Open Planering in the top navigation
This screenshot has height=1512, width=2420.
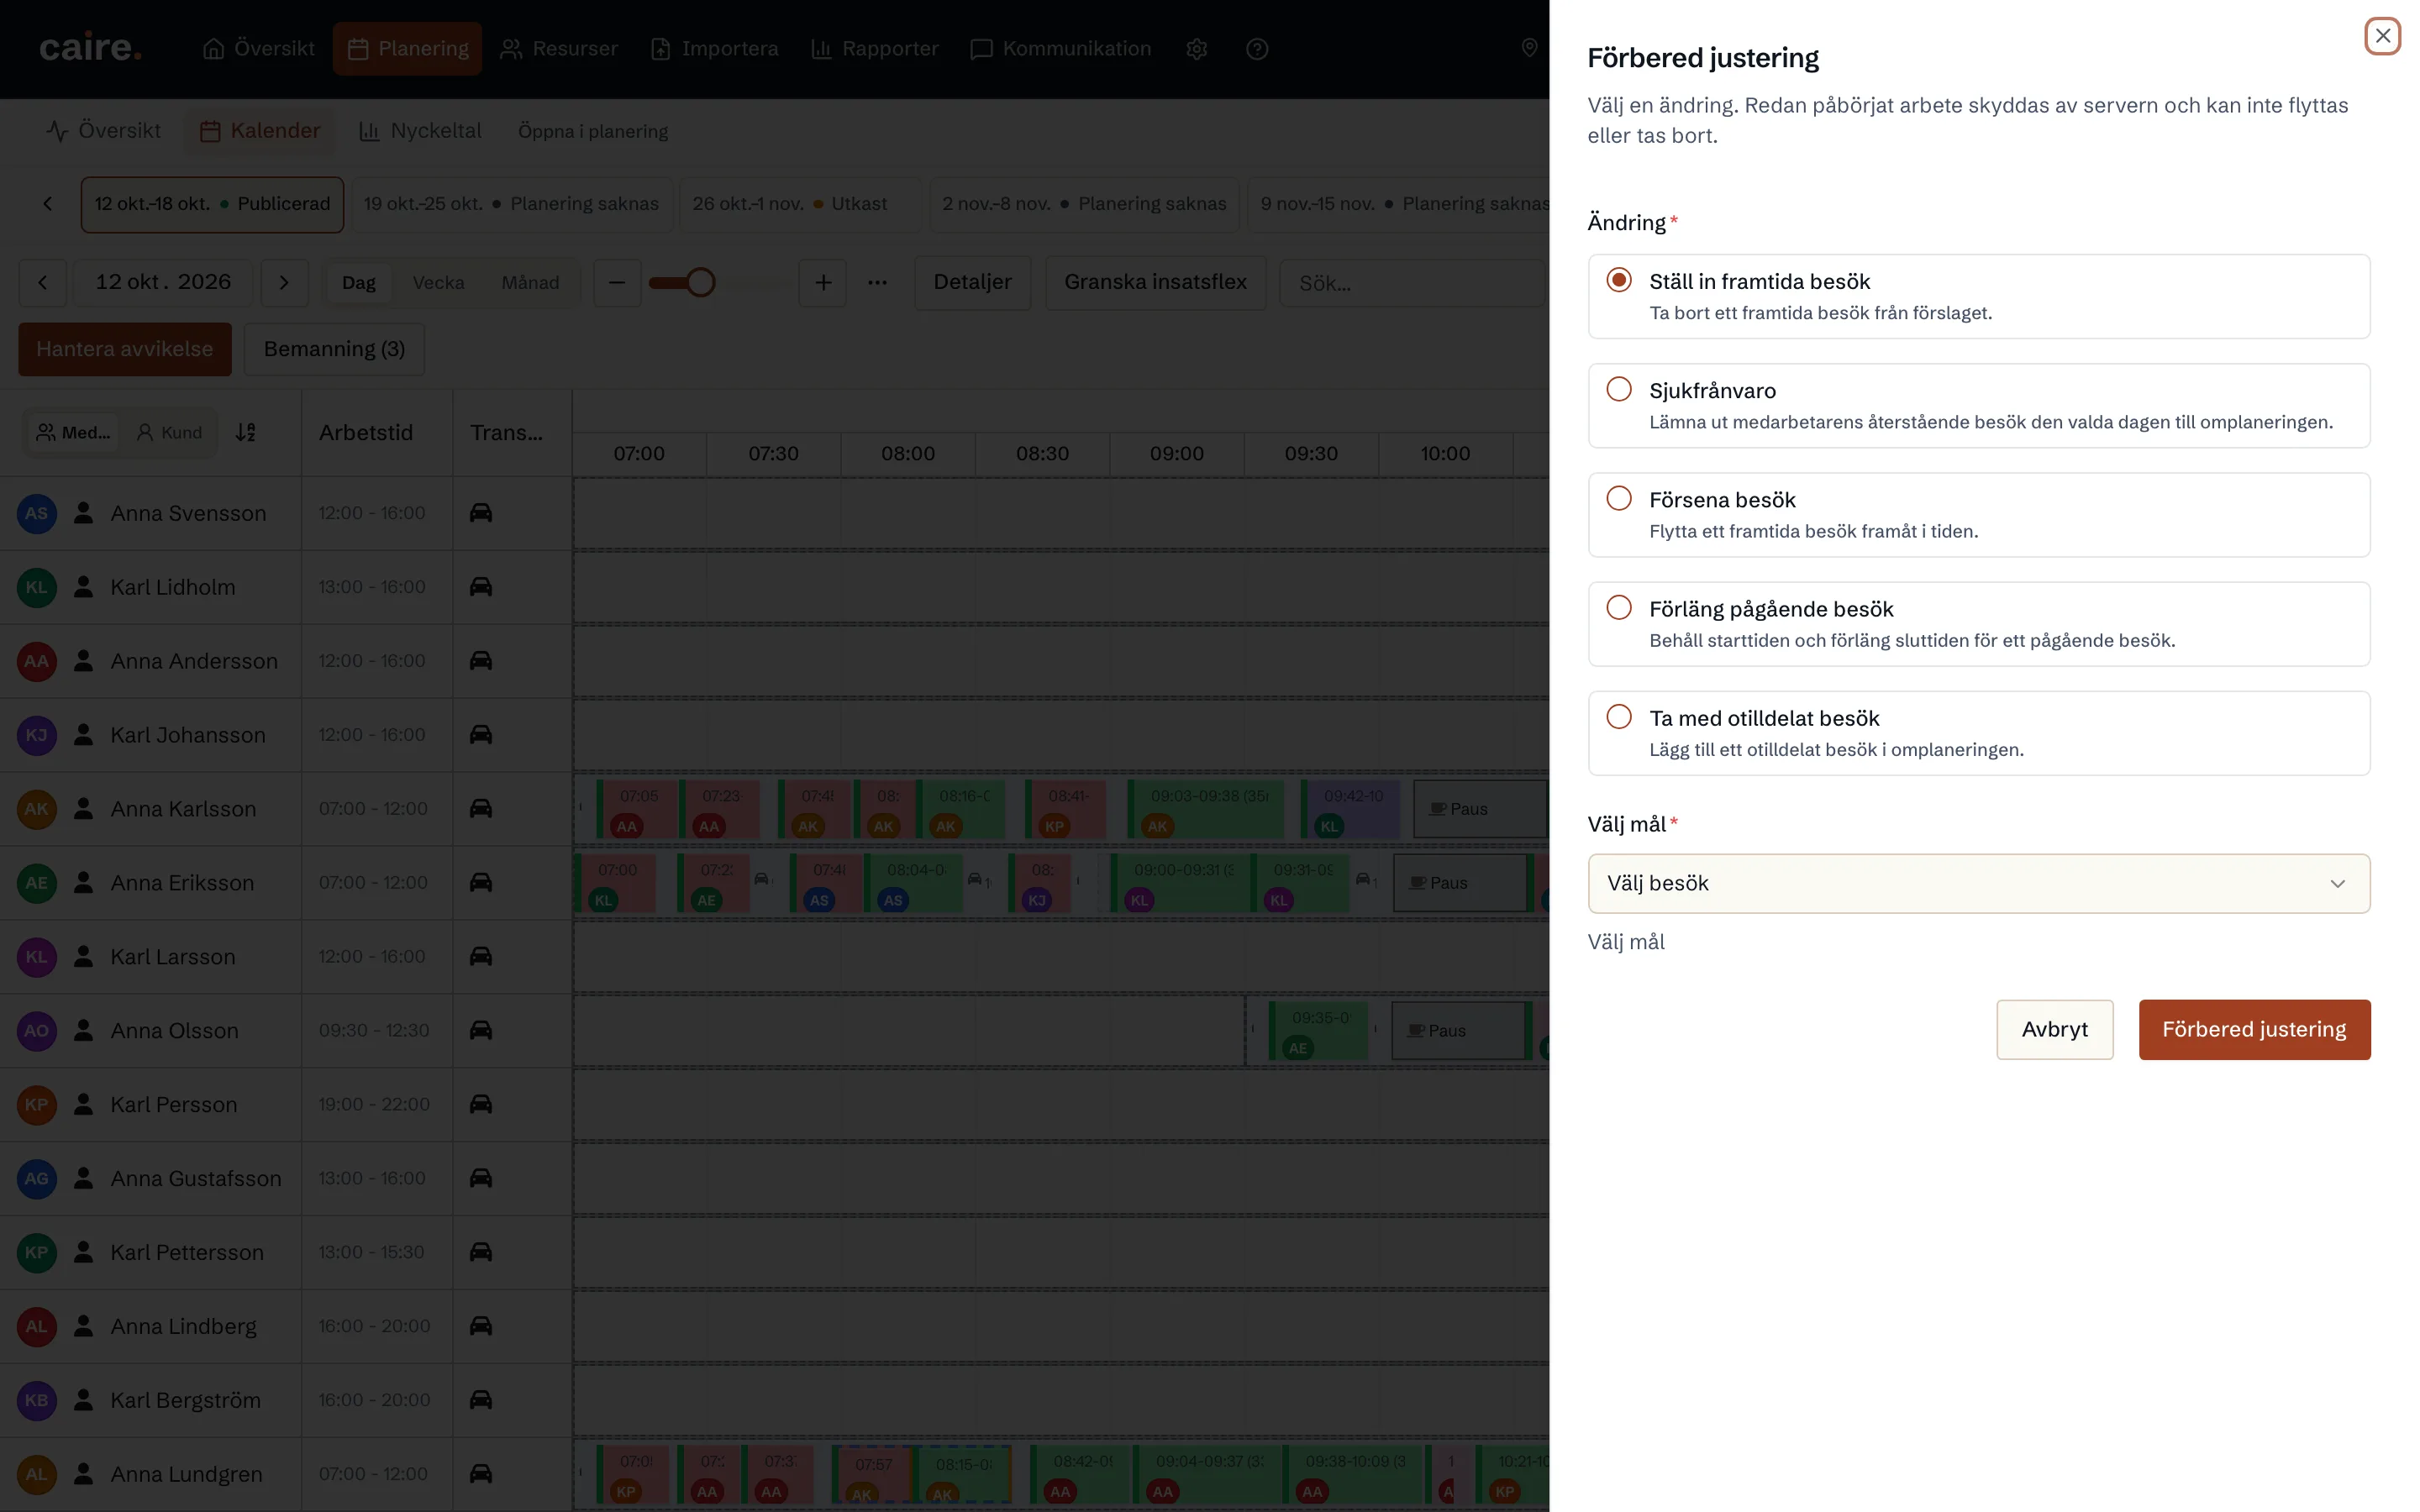click(407, 49)
